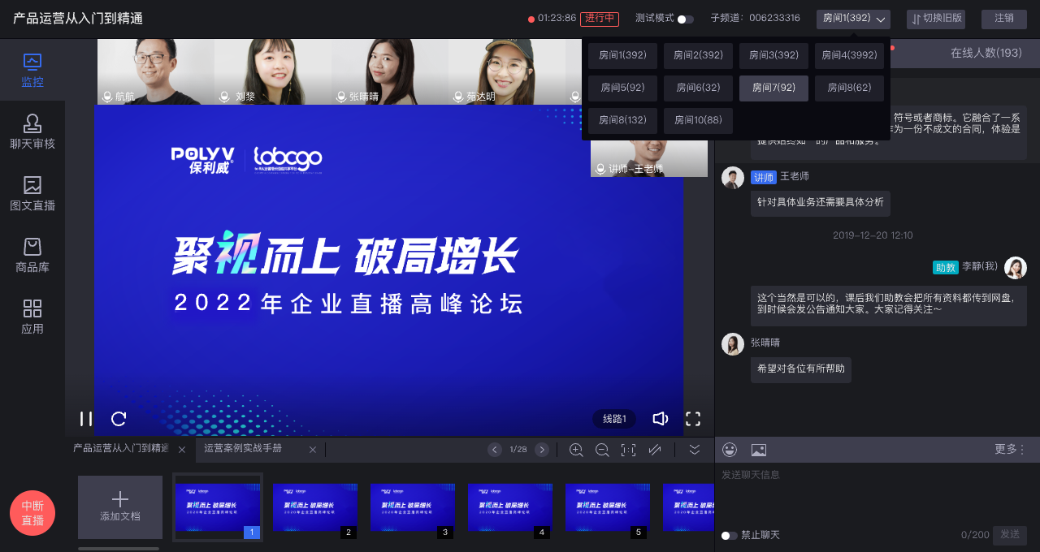Click 苑达明's video tile
The image size is (1040, 552).
(507, 71)
